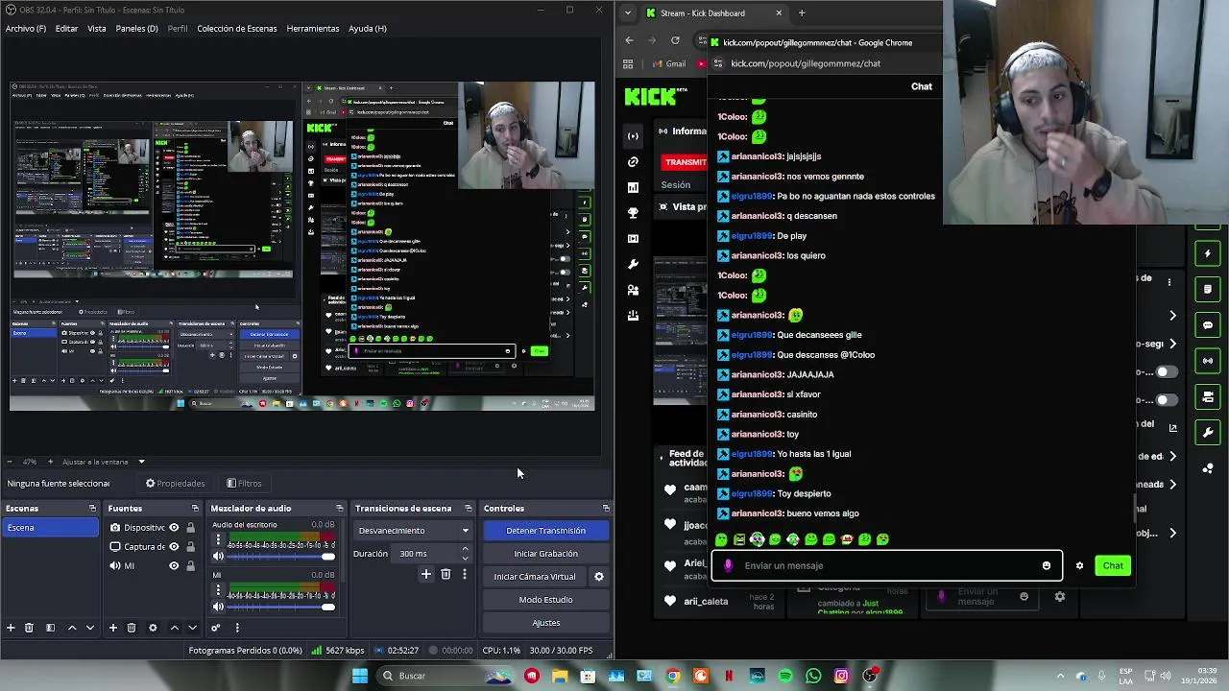Open Kick sidebar community people icon
The image size is (1229, 691).
coord(633,289)
